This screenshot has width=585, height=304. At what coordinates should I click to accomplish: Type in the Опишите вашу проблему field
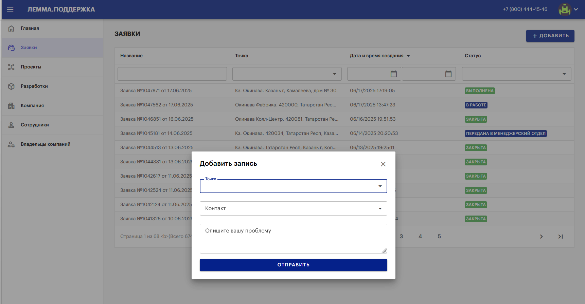tap(293, 239)
